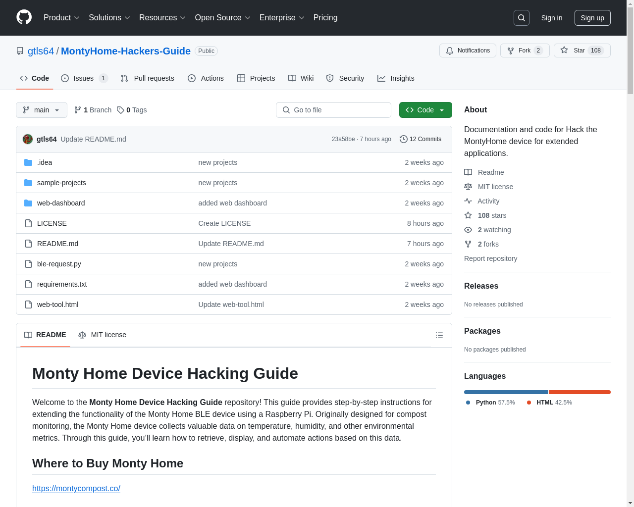The width and height of the screenshot is (634, 507).
Task: Open the 'added web dashboard' commit for requirements.txt
Action: point(232,284)
